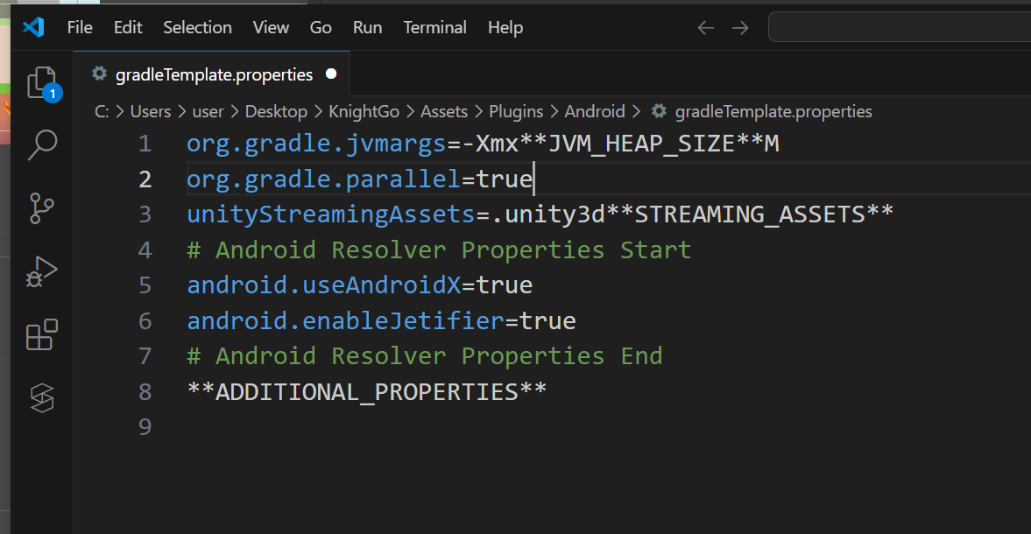Image resolution: width=1031 pixels, height=534 pixels.
Task: Open the Terminal menu
Action: pyautogui.click(x=434, y=28)
